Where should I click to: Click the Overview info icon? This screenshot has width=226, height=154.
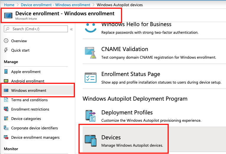[6, 41]
